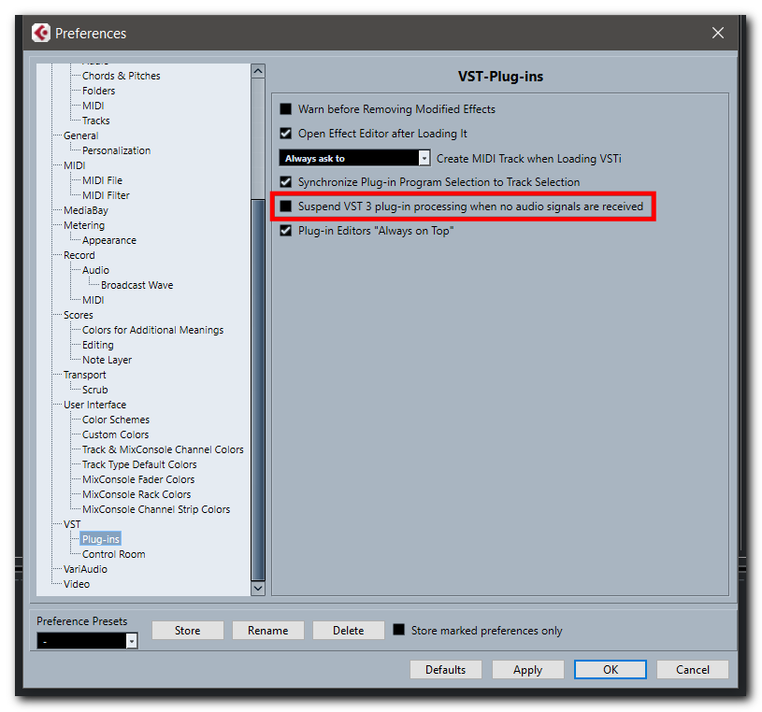
Task: Open MediaBay preferences in the tree
Action: [x=86, y=210]
